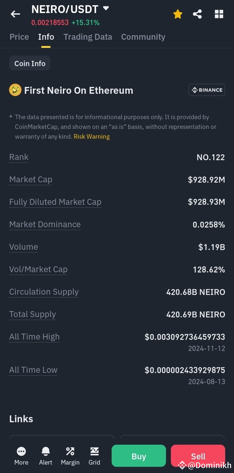
Task: Open the Community tab
Action: [x=143, y=37]
